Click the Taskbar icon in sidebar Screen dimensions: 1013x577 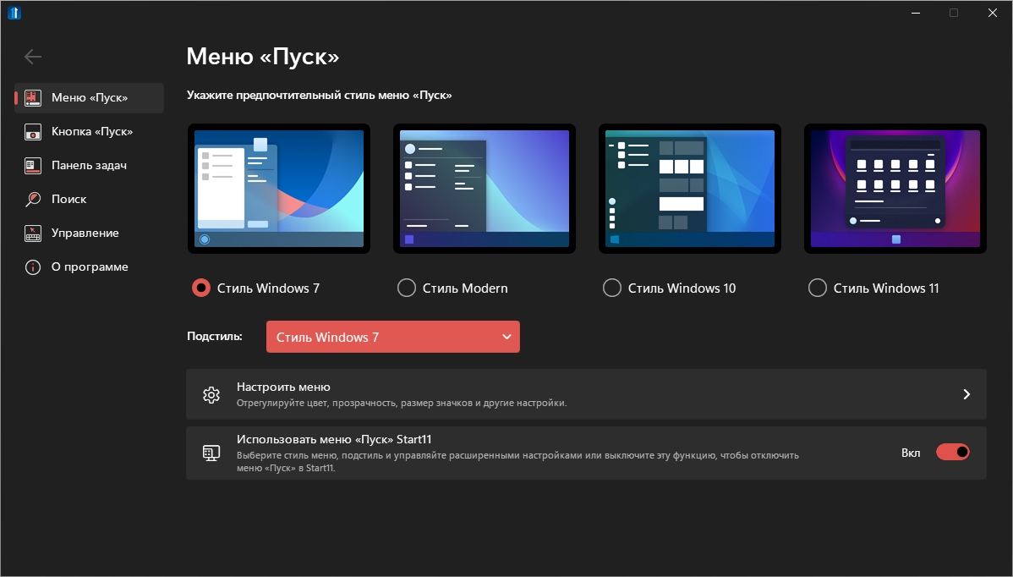[33, 166]
